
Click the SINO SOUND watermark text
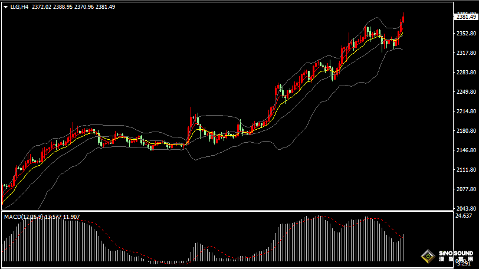(x=455, y=254)
